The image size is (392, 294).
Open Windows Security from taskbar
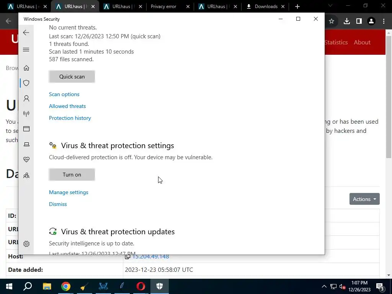(160, 286)
